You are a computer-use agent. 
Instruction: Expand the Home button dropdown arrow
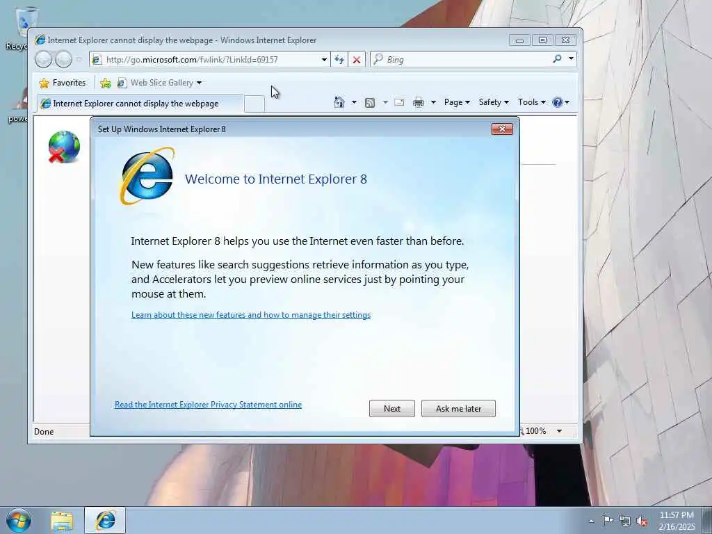point(354,102)
